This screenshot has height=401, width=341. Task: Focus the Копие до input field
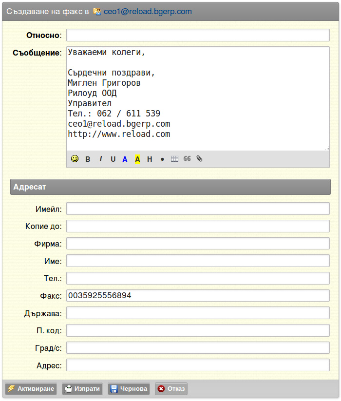coord(198,226)
